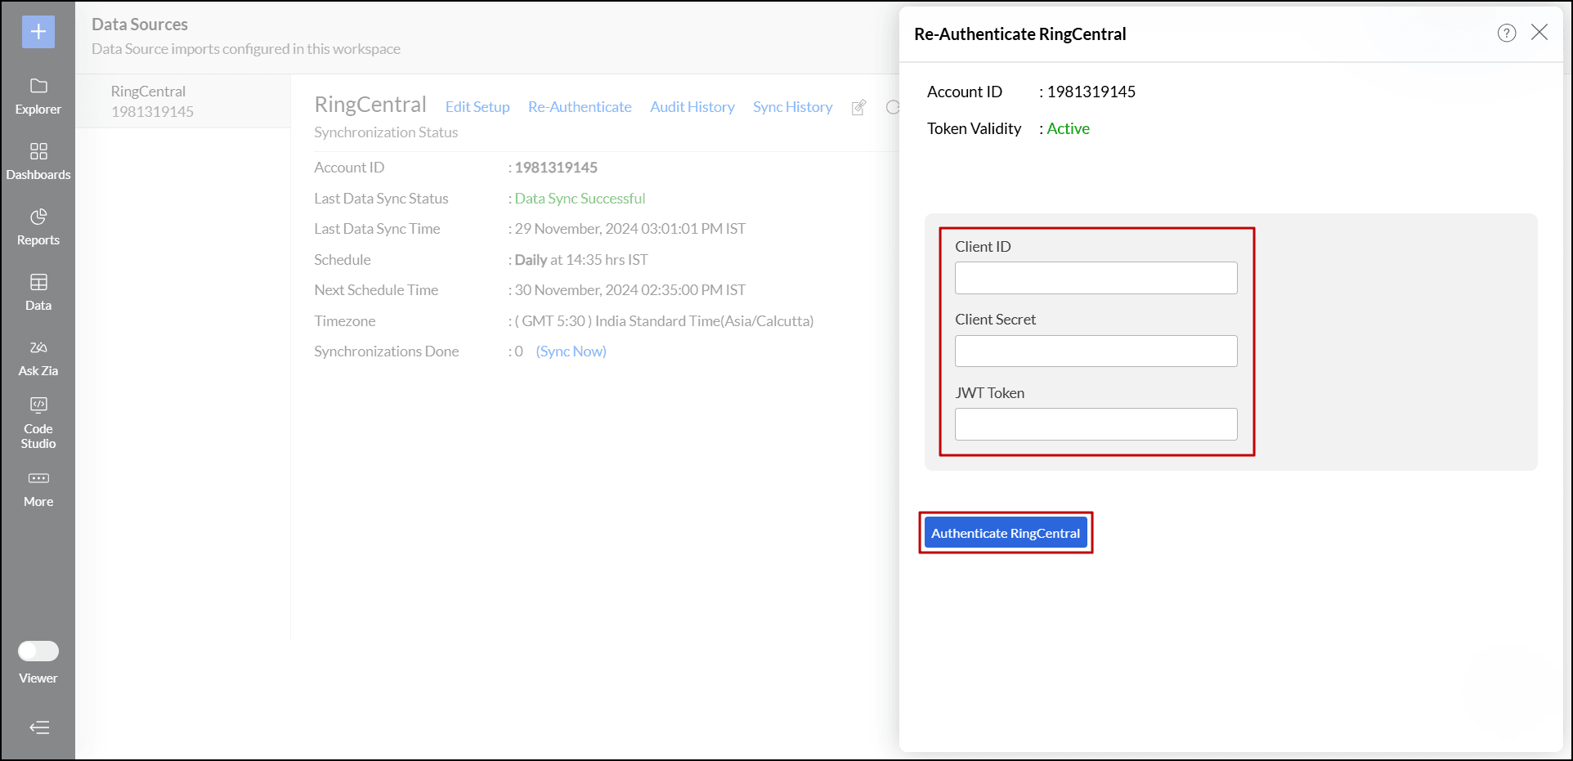Screen dimensions: 1573x761
Task: Switch to the Audit History tab
Action: coord(692,106)
